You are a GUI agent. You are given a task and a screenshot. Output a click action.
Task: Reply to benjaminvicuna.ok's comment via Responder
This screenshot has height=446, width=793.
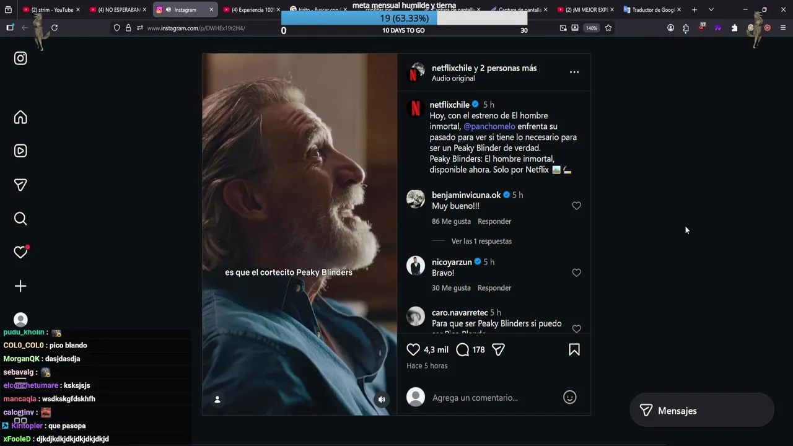point(494,221)
